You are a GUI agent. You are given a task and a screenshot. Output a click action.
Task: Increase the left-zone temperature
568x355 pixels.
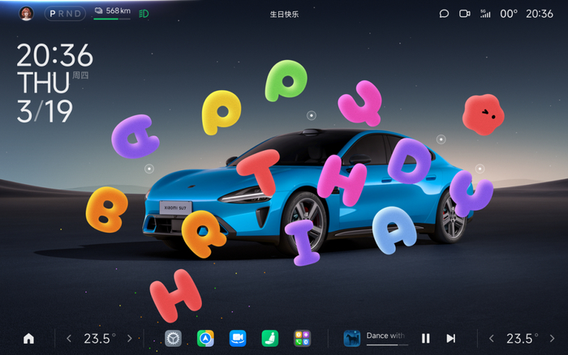coord(130,339)
